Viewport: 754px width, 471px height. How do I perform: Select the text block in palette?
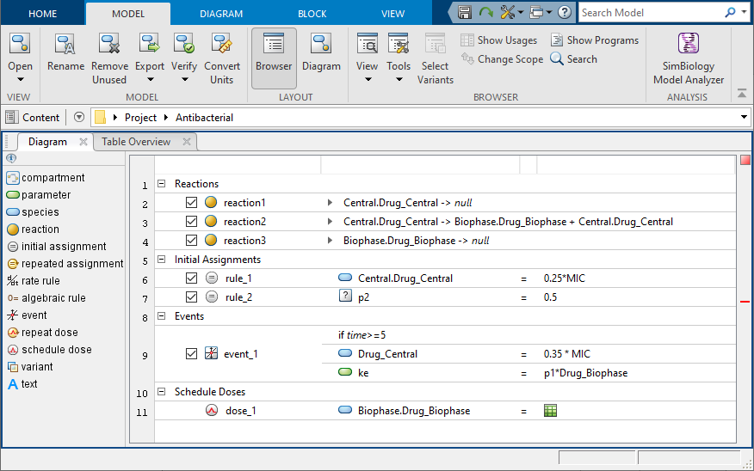pos(22,384)
